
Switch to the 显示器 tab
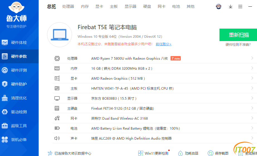click(x=130, y=7)
